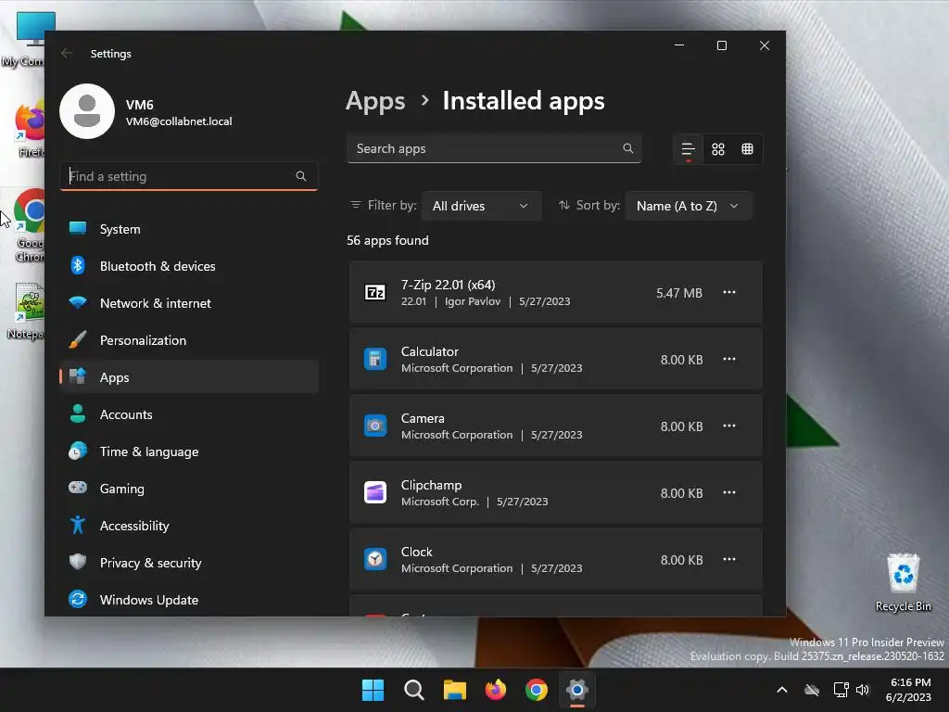Screen dimensions: 949x712
Task: Switch to tiles view layout icon
Action: (748, 149)
